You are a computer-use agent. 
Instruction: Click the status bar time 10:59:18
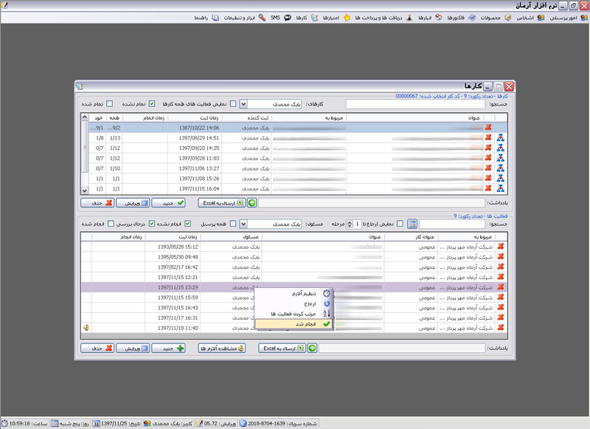[x=20, y=424]
